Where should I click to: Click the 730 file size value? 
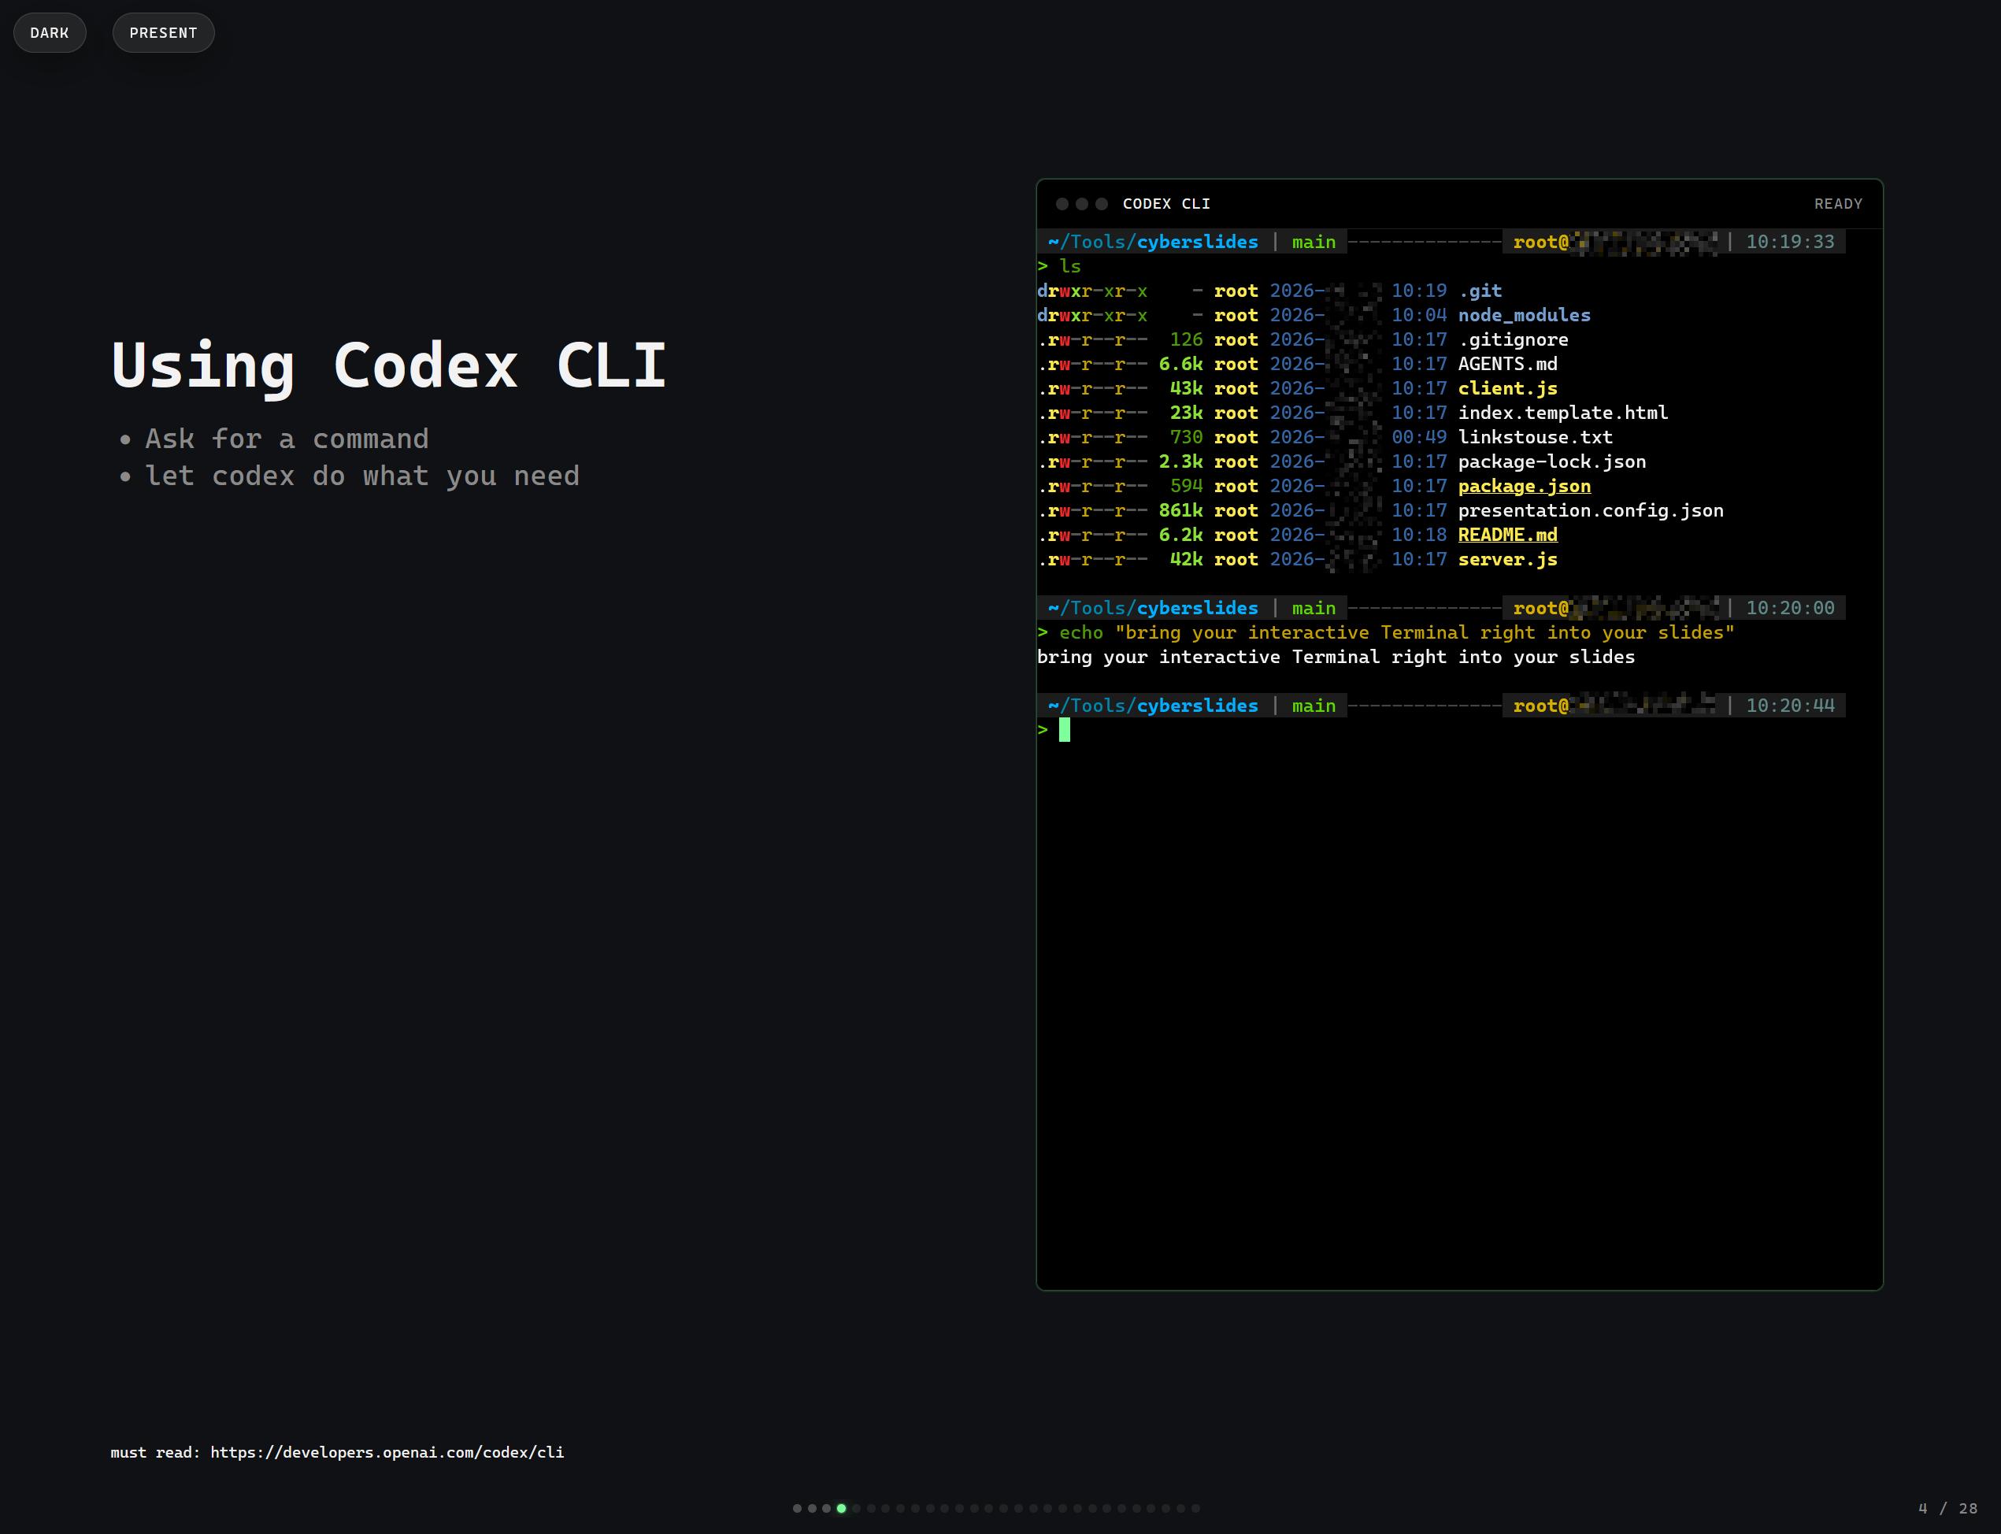pyautogui.click(x=1187, y=437)
